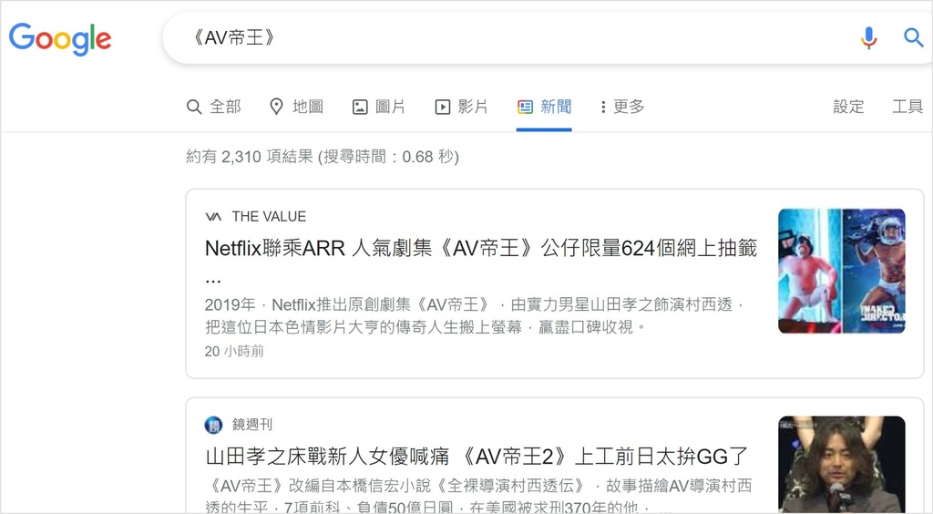
Task: Click THE VALUE article thumbnail image
Action: point(842,271)
